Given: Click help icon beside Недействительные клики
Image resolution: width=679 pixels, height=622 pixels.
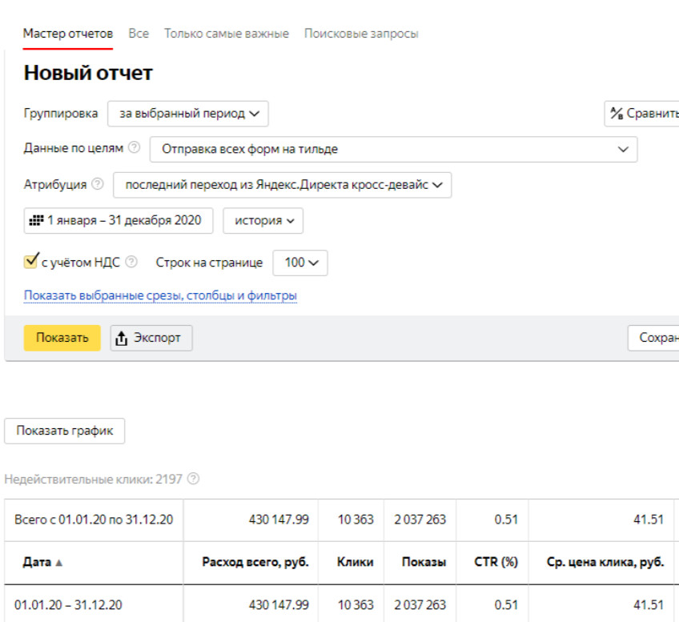Looking at the screenshot, I should pos(193,480).
